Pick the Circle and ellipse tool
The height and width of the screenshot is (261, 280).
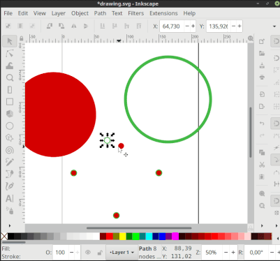tap(10, 126)
